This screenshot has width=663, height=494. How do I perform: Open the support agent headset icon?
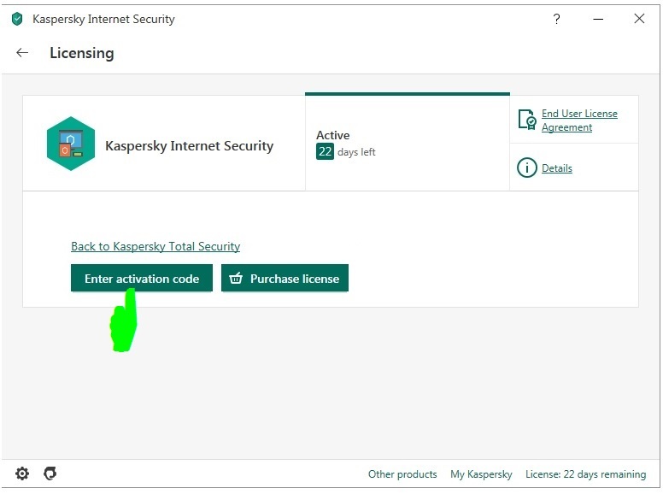tap(50, 473)
